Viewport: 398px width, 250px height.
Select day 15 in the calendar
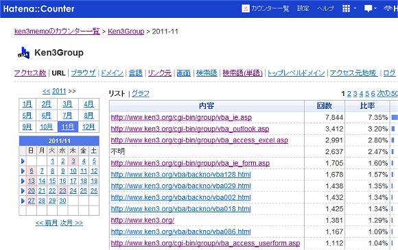[x=52, y=181]
